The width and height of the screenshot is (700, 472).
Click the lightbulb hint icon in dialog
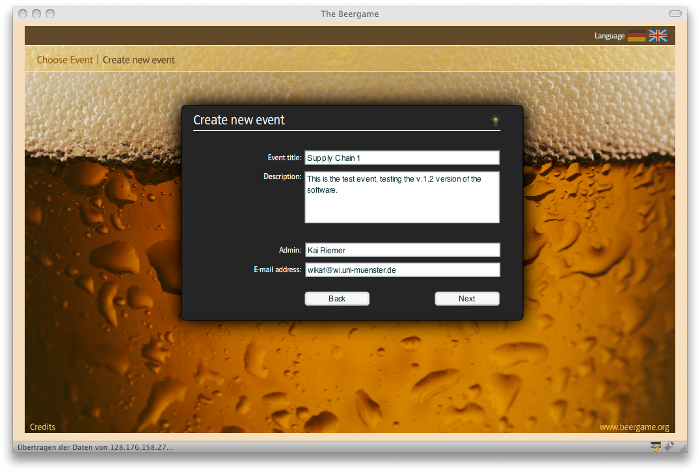tap(495, 120)
